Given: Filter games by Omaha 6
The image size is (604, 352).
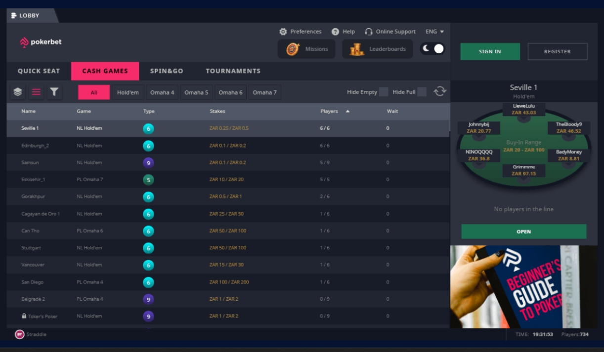Looking at the screenshot, I should pos(230,92).
